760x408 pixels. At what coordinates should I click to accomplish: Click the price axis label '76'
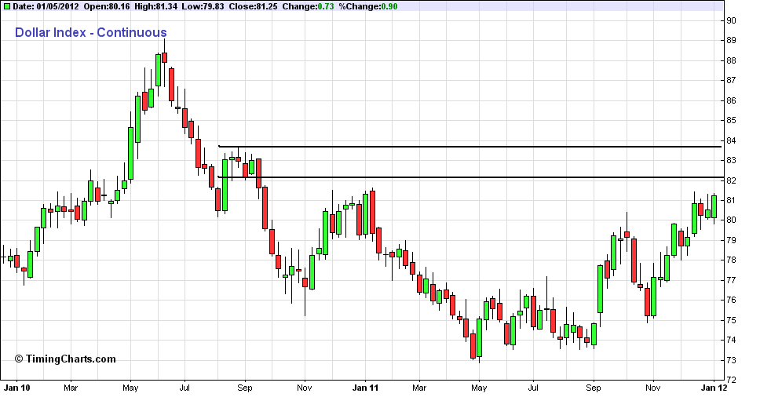(x=731, y=300)
